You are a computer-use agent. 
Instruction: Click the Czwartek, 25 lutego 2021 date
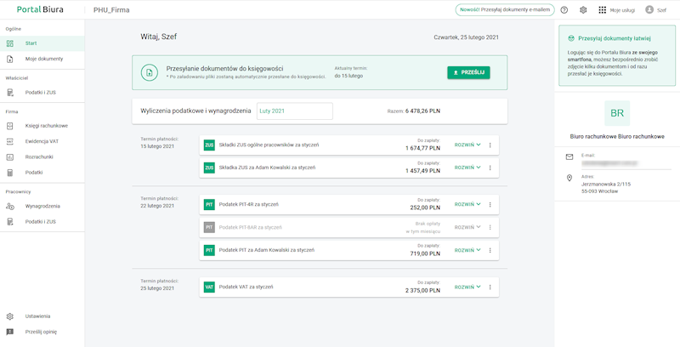point(466,37)
